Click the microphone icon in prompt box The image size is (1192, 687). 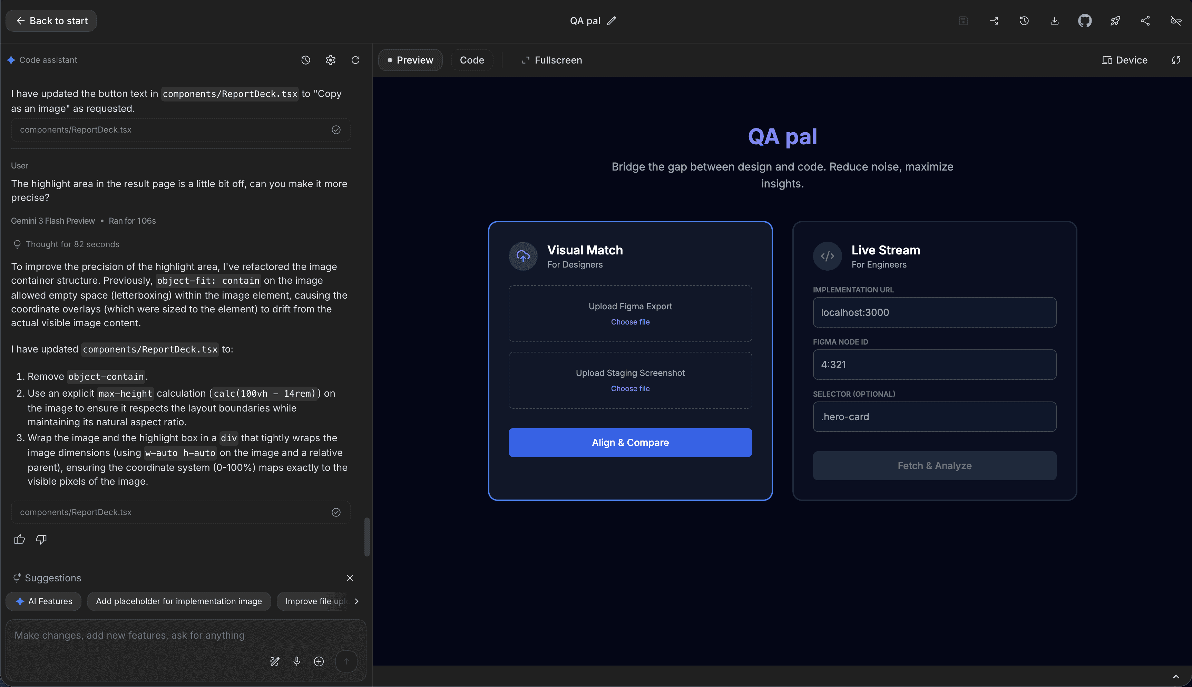point(296,661)
